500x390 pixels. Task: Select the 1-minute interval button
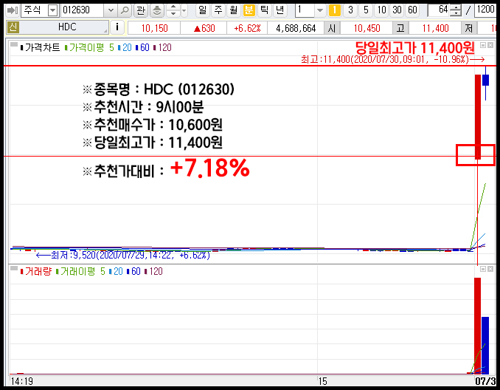coord(335,10)
